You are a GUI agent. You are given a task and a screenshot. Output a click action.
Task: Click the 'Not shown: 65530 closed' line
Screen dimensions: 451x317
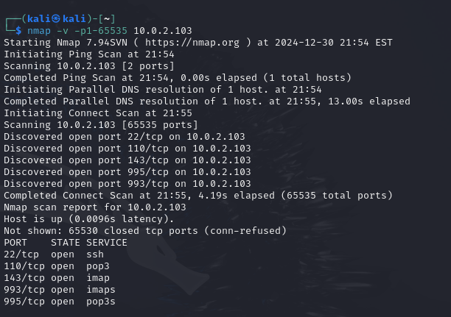pos(145,231)
